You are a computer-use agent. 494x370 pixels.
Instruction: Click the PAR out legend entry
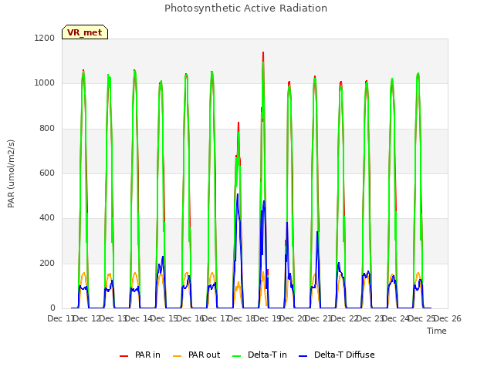(x=196, y=355)
